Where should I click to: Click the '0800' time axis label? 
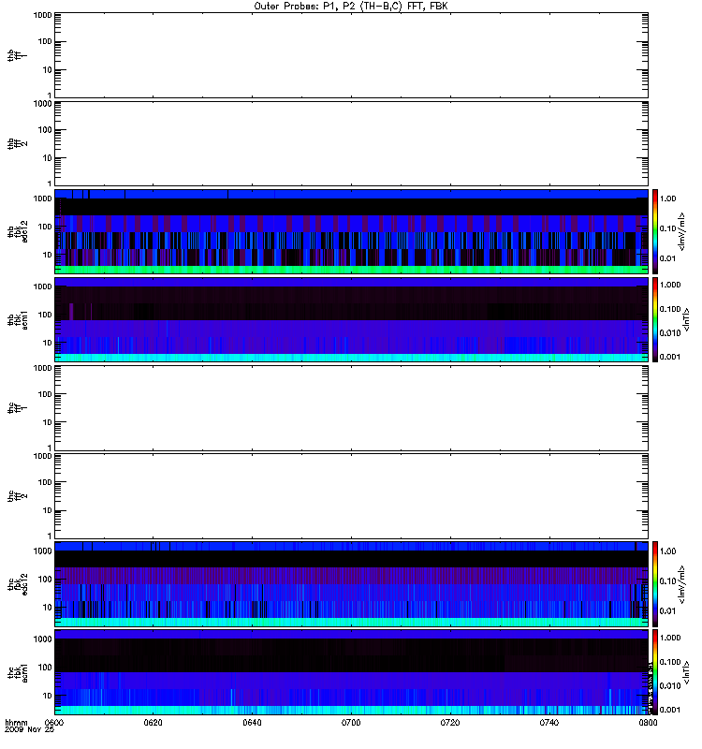[648, 723]
